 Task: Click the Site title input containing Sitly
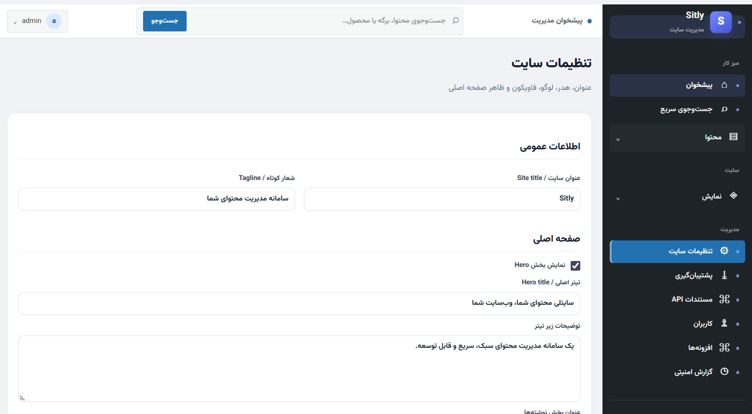[442, 199]
